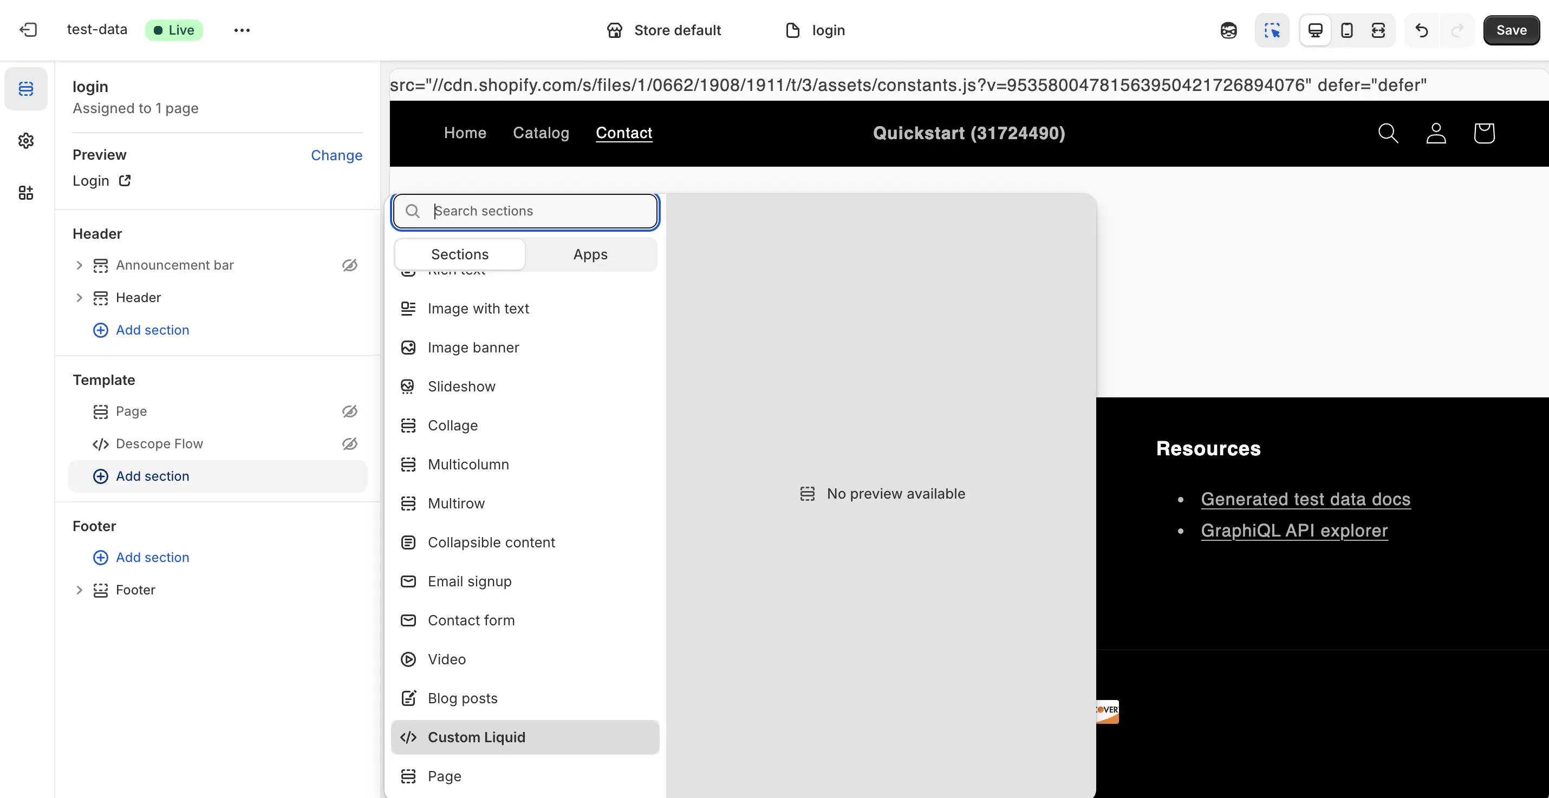1549x798 pixels.
Task: Click the Live status badge
Action: point(174,30)
